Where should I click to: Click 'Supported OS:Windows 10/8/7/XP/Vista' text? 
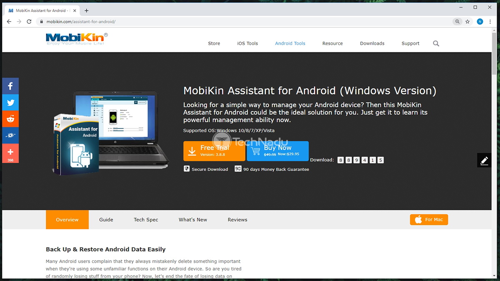click(x=229, y=130)
